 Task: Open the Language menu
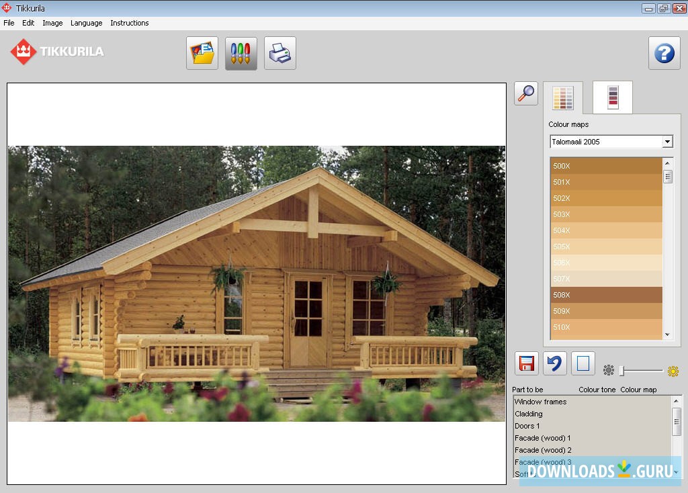(x=87, y=23)
